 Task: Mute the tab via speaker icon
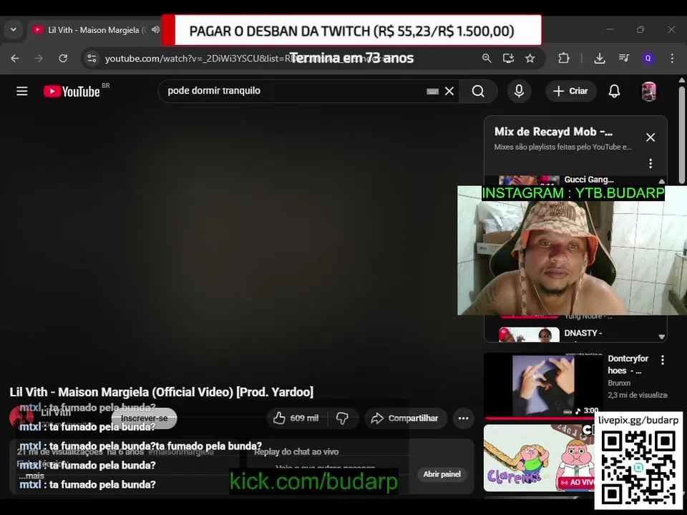pos(155,30)
